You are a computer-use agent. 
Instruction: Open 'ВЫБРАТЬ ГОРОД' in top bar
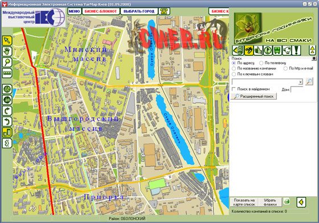139,11
